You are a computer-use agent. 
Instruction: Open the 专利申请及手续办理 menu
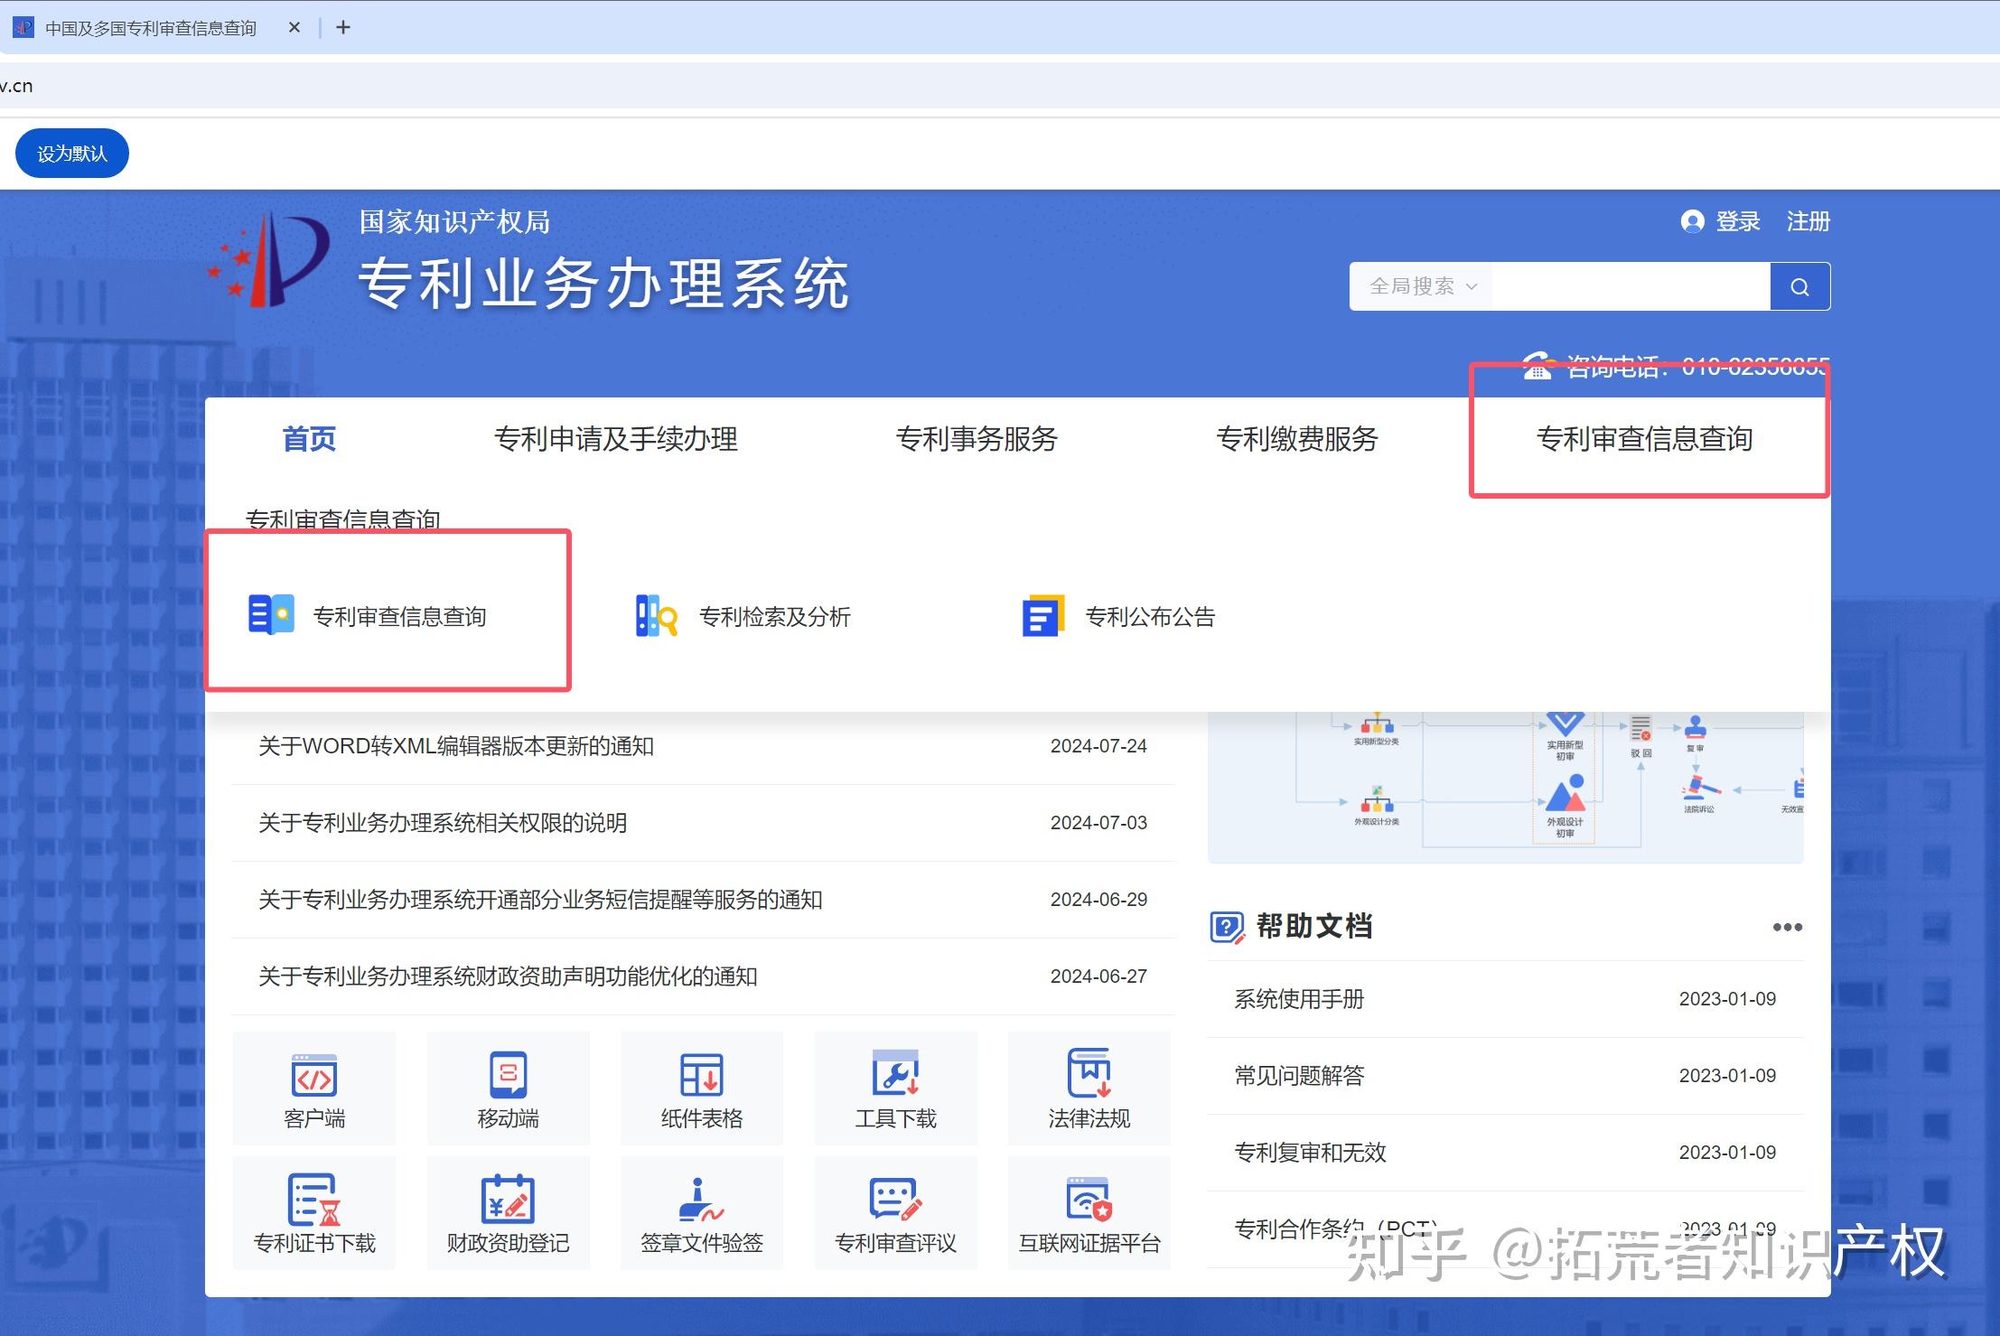pyautogui.click(x=616, y=439)
